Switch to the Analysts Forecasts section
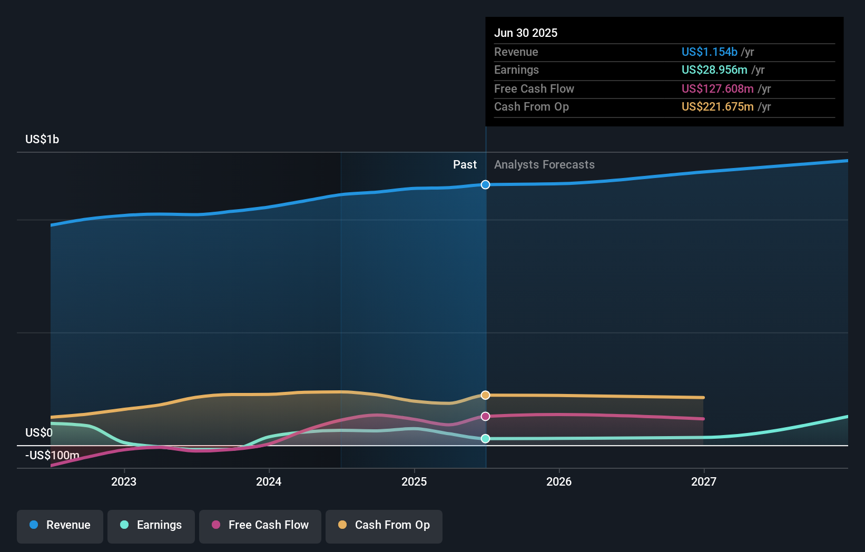Viewport: 865px width, 552px height. [544, 164]
